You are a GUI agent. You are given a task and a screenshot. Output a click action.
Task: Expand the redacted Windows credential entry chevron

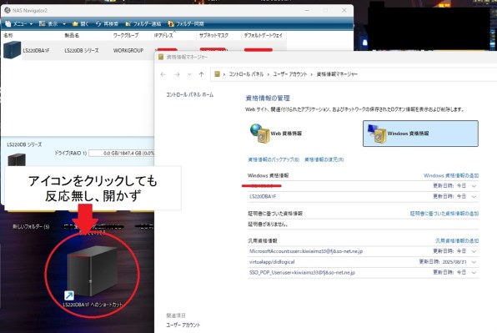[474, 186]
